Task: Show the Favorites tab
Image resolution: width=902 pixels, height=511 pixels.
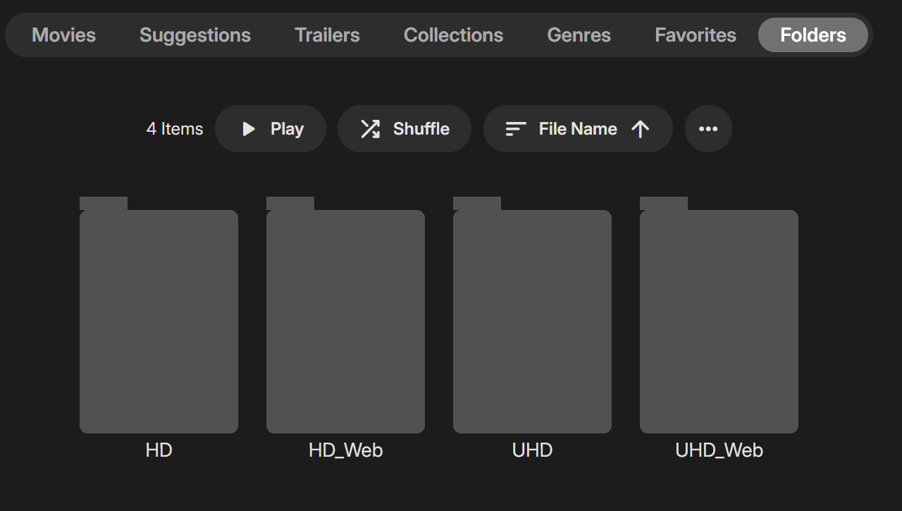Action: [696, 35]
